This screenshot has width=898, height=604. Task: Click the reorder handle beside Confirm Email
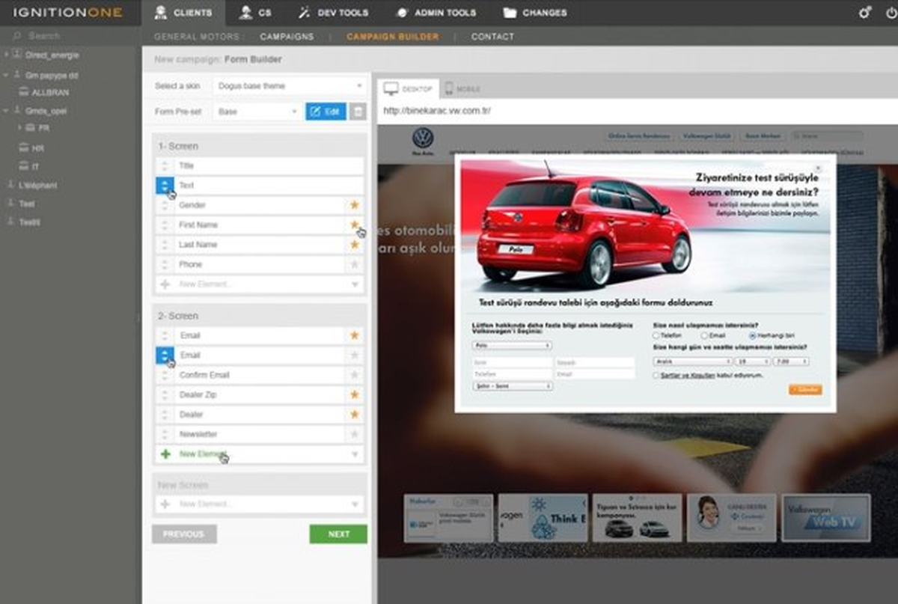165,375
